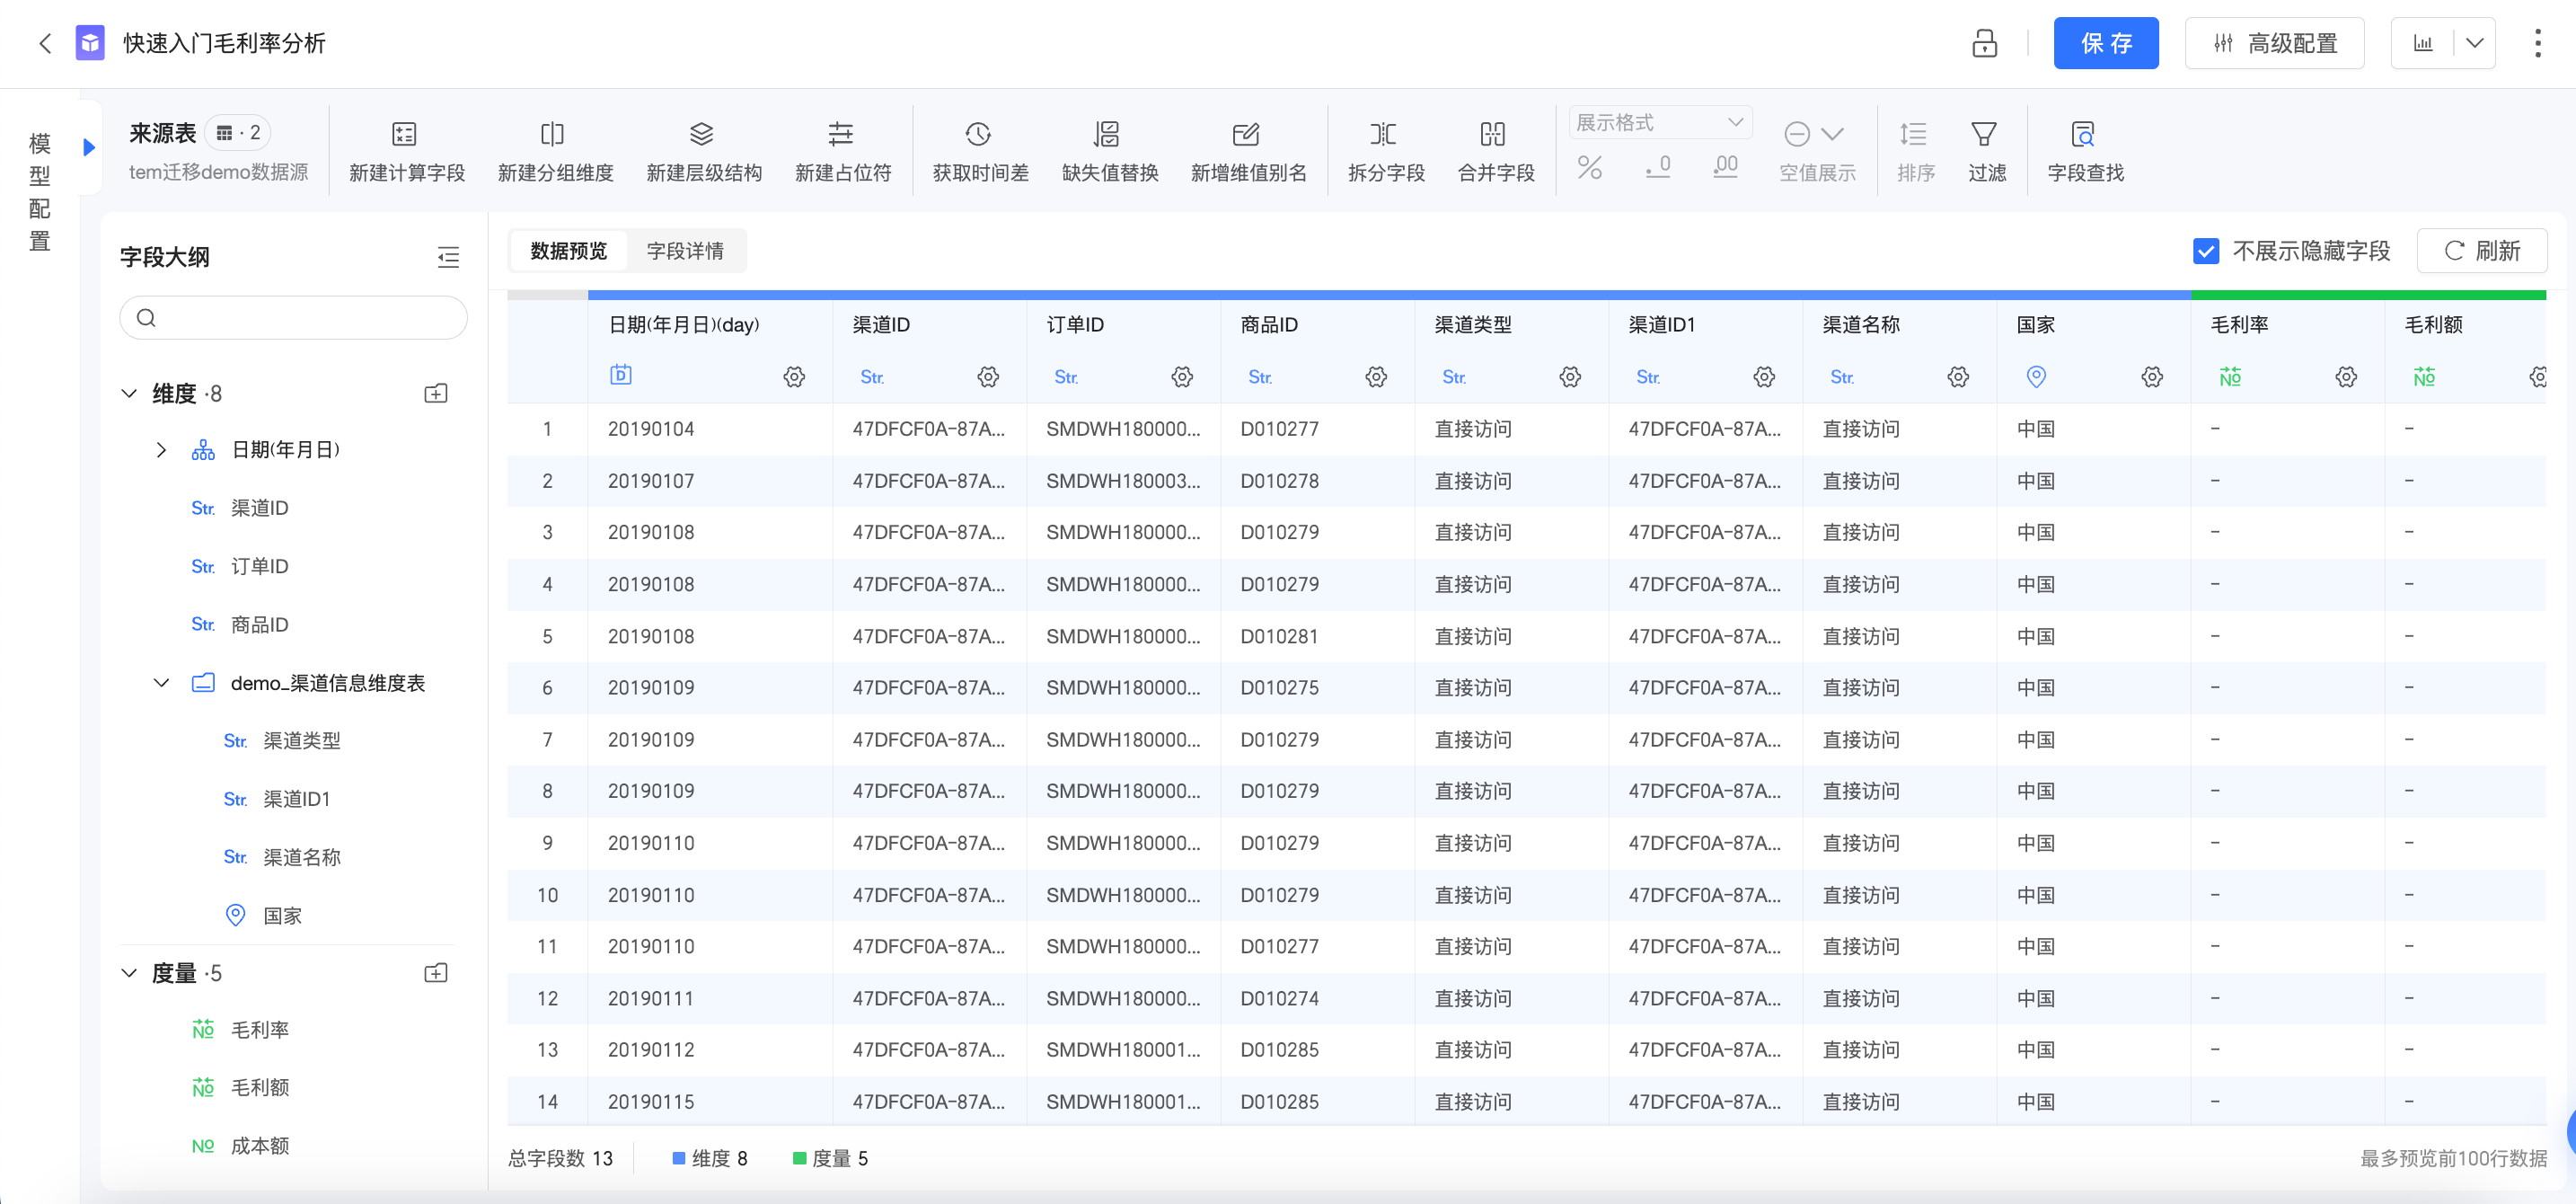Collapse the demo_渠道信息维度表 folder

(x=161, y=683)
